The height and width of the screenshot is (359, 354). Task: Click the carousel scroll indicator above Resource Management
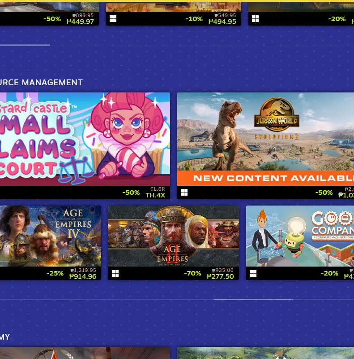pos(25,45)
